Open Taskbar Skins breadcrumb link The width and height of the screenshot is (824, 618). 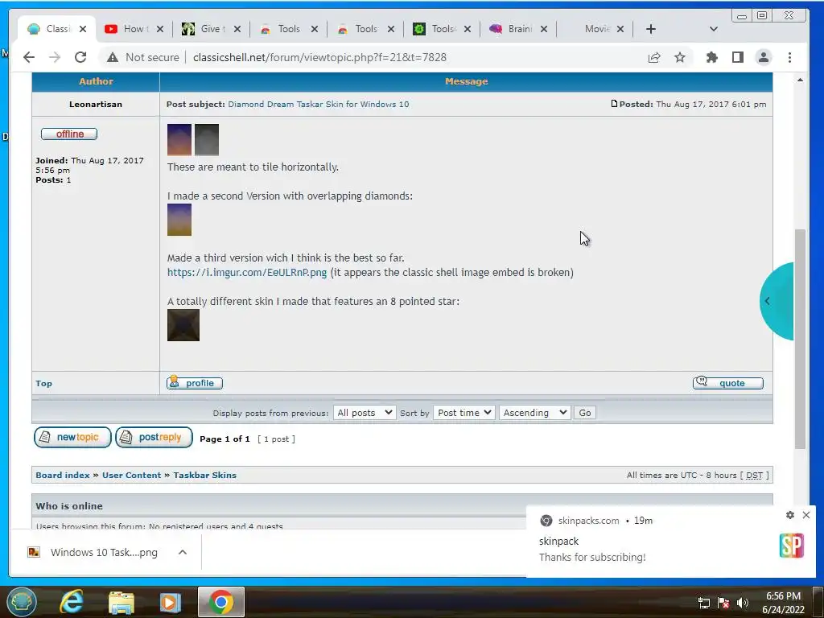pyautogui.click(x=205, y=475)
